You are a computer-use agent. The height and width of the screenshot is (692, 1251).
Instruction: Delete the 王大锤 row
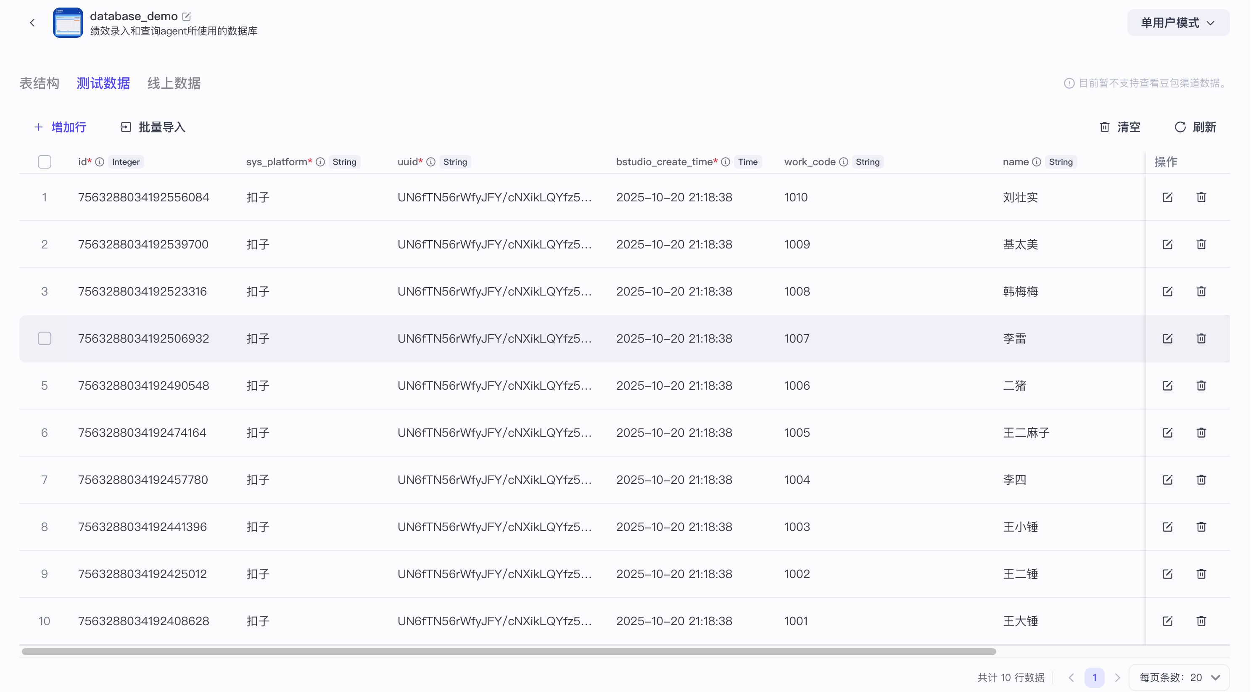click(1201, 621)
